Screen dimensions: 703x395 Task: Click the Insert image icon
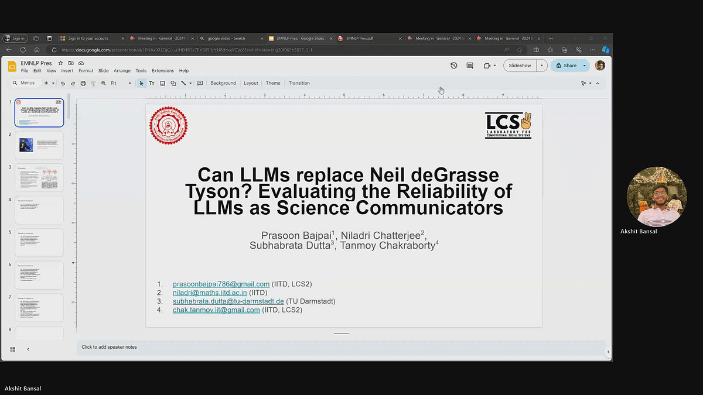[162, 83]
